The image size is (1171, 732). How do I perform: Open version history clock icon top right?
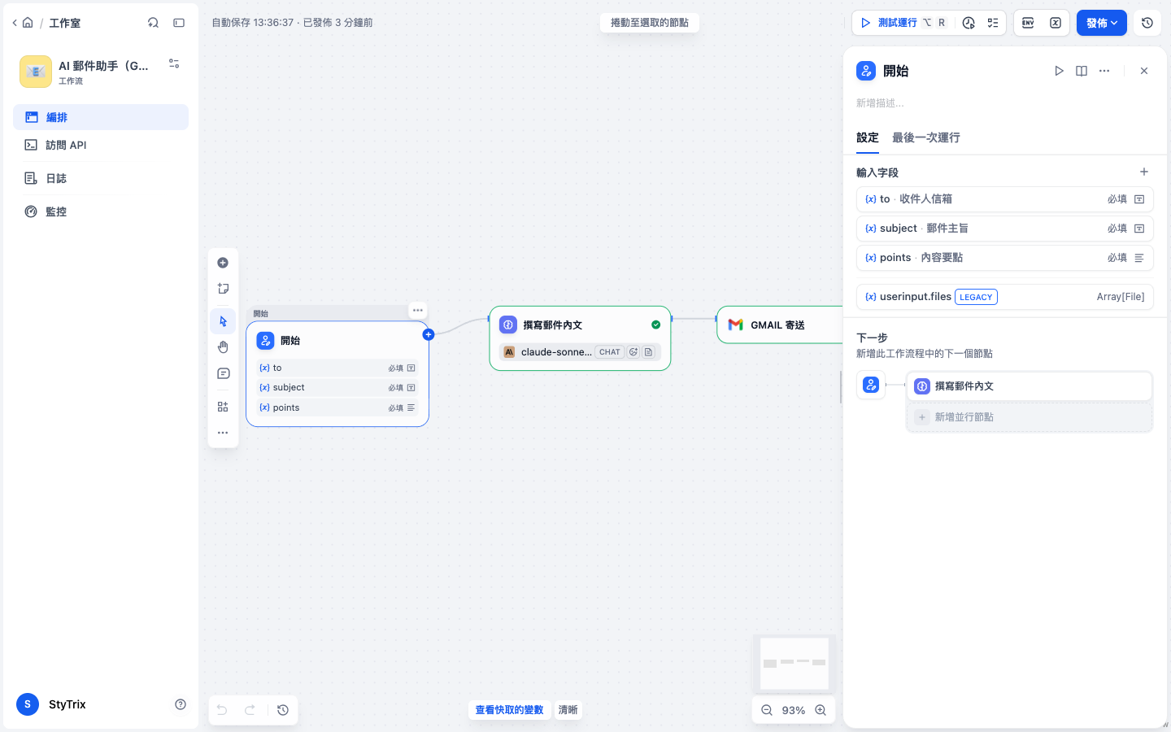click(1147, 23)
